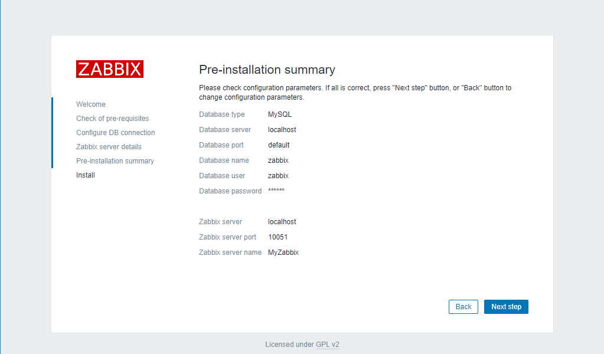Click the Database user label

click(x=222, y=176)
